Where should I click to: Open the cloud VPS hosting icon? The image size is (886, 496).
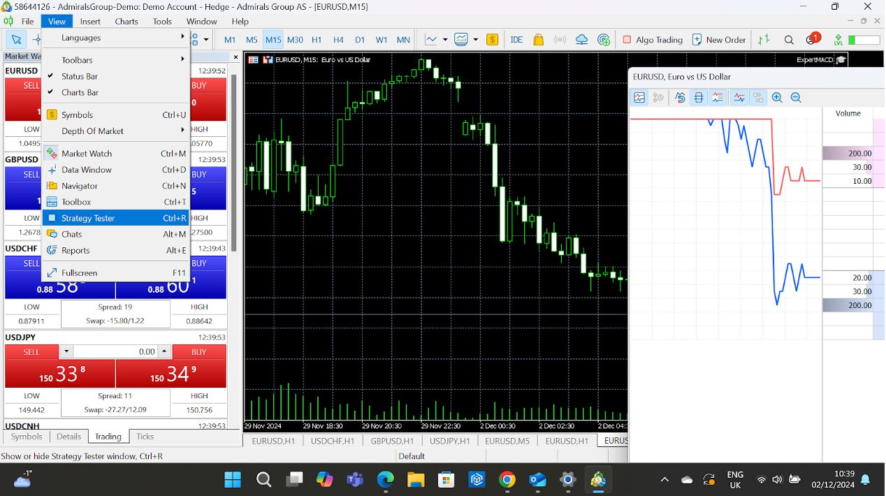tap(581, 40)
